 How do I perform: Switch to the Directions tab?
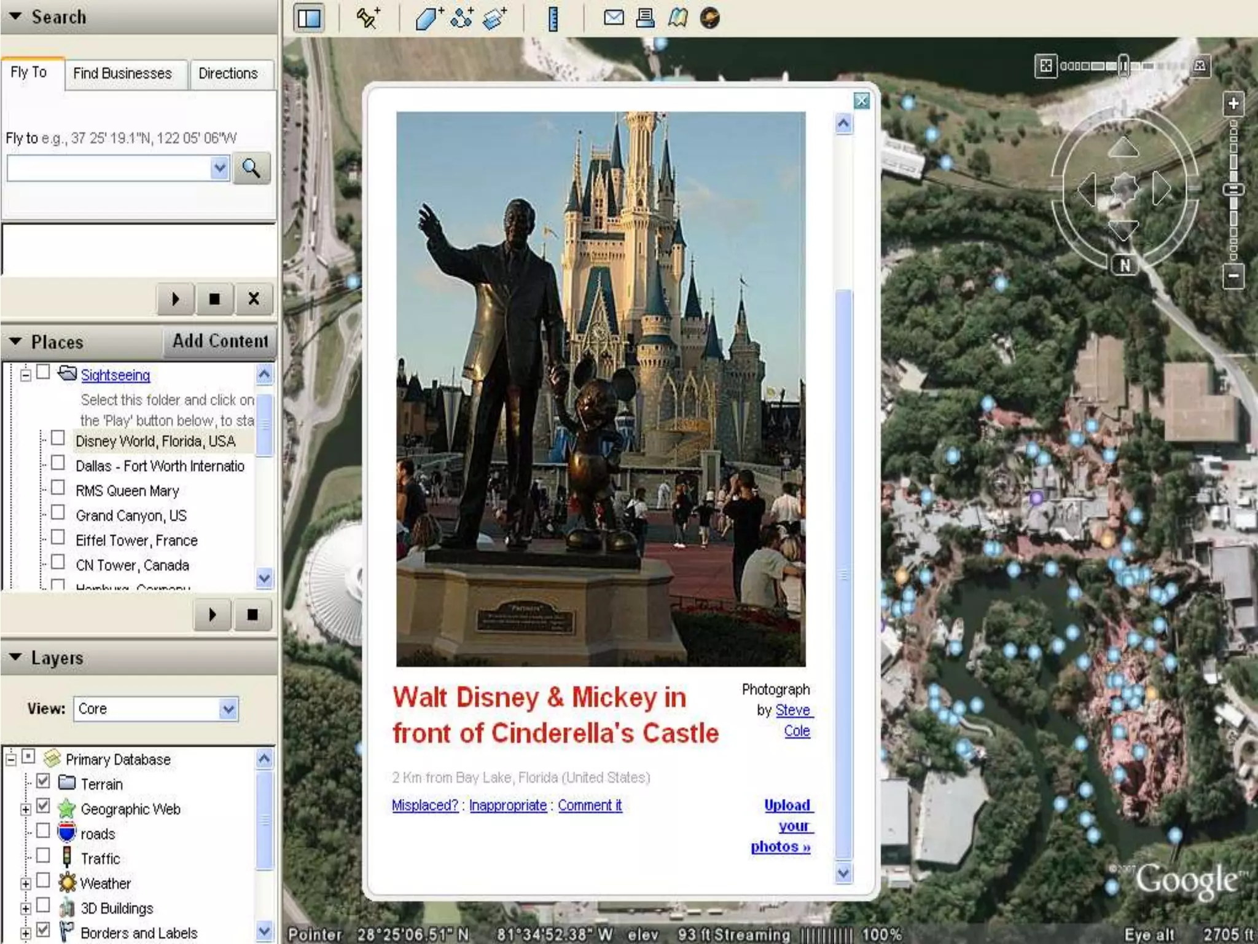coord(228,74)
